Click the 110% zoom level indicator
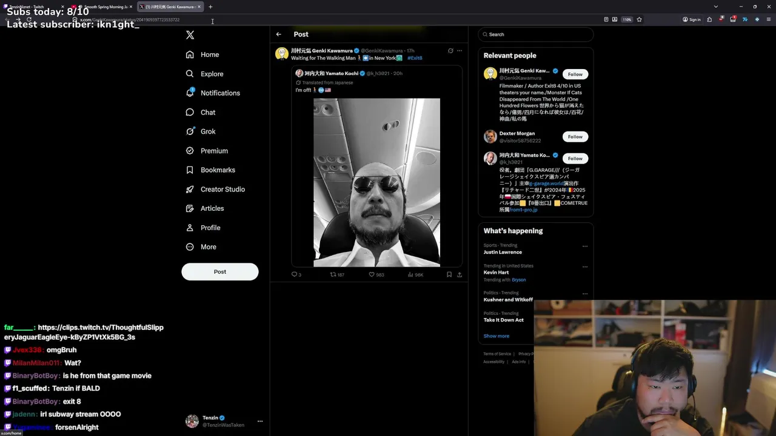Screen dimensions: 776x436 (x=627, y=19)
